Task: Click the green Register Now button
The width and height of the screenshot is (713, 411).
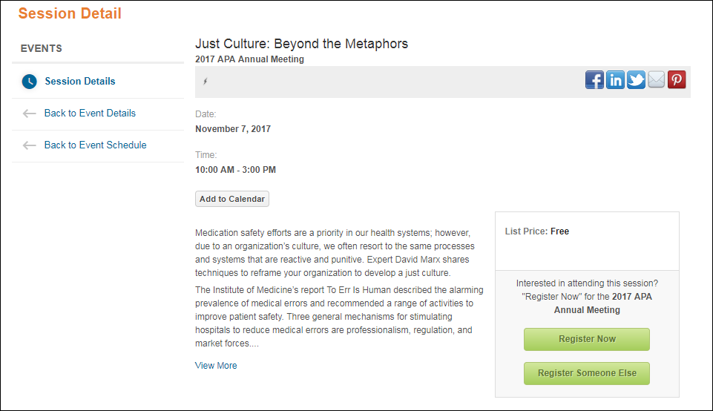Action: pyautogui.click(x=587, y=339)
